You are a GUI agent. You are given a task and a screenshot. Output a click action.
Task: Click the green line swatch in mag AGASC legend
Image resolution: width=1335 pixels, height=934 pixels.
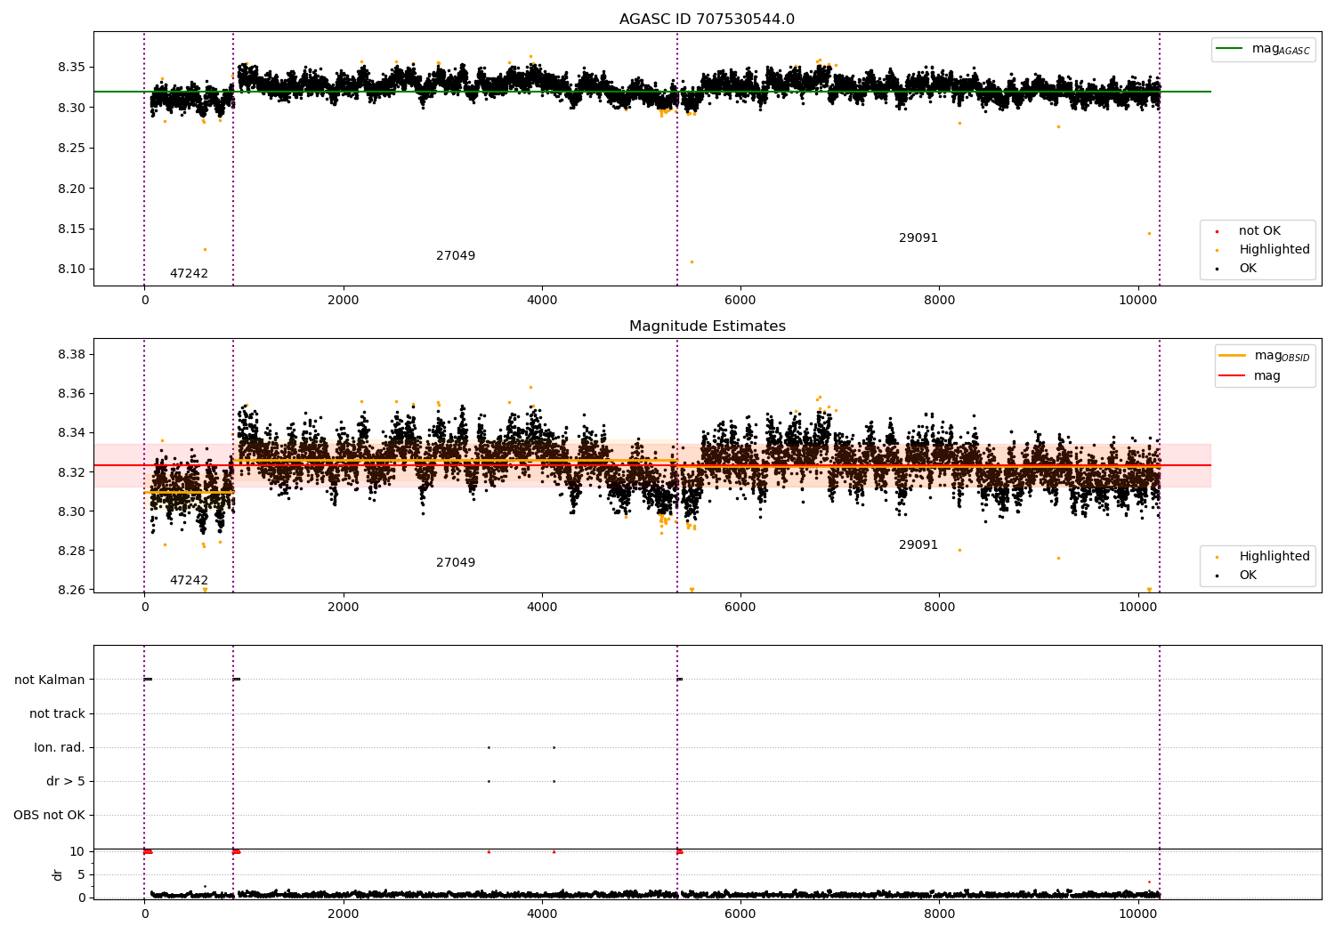coord(1229,49)
